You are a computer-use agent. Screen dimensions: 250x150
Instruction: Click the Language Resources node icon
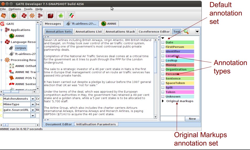point(7,42)
